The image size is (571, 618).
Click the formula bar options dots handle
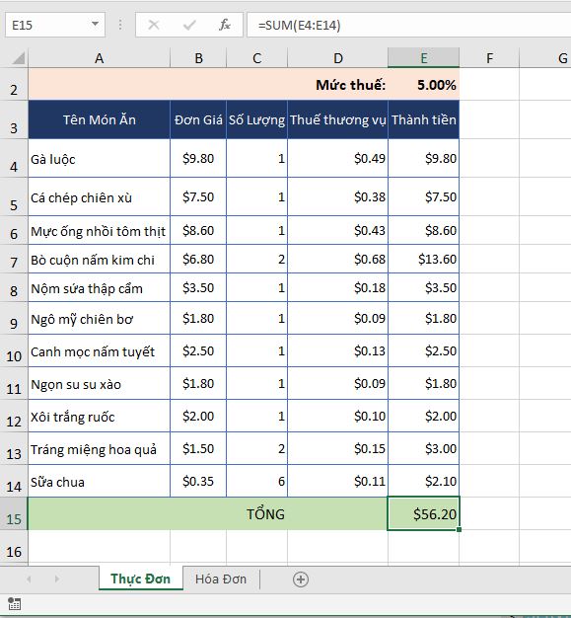click(120, 25)
